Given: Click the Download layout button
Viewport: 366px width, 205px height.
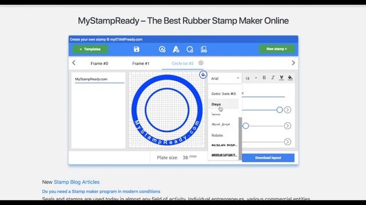Looking at the screenshot, I should click(268, 158).
